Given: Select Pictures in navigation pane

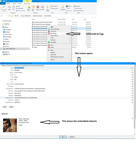Looking at the screenshot, I should (7, 41).
